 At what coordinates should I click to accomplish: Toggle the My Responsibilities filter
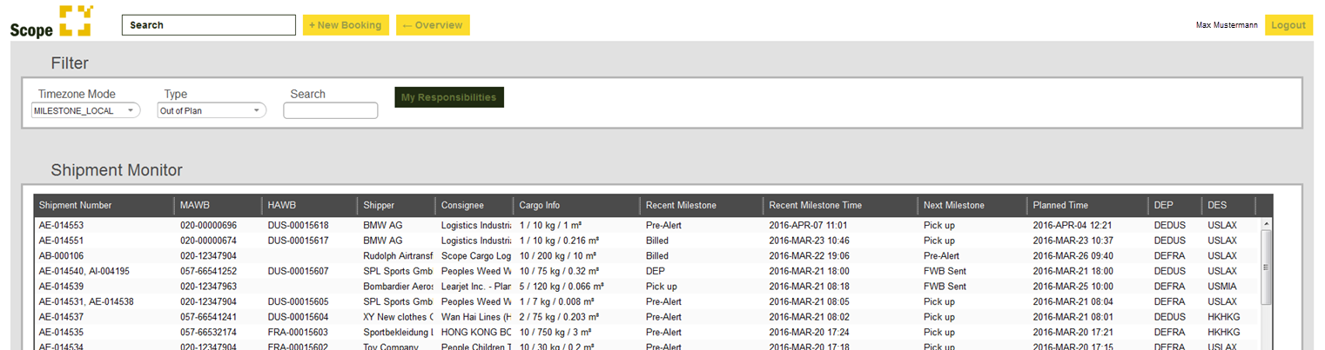[x=448, y=97]
